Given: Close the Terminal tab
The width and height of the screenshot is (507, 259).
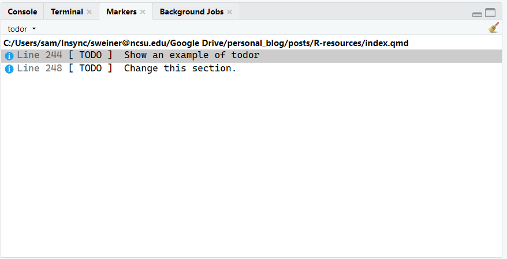Looking at the screenshot, I should pos(89,12).
